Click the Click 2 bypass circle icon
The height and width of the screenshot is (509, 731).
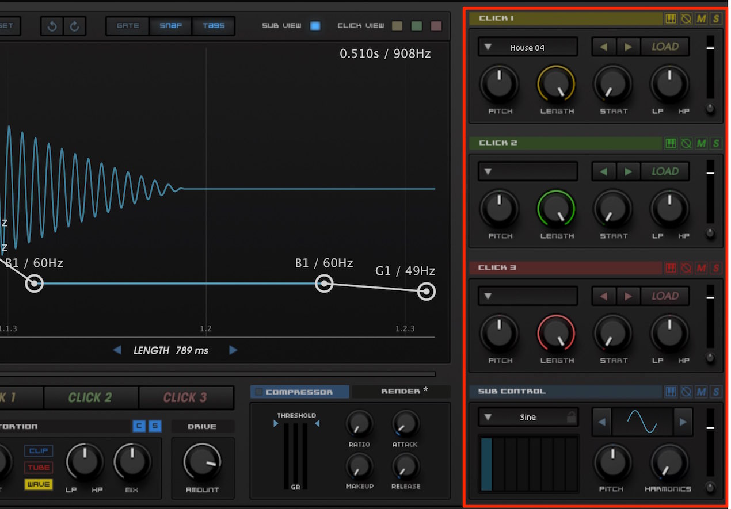(x=686, y=143)
